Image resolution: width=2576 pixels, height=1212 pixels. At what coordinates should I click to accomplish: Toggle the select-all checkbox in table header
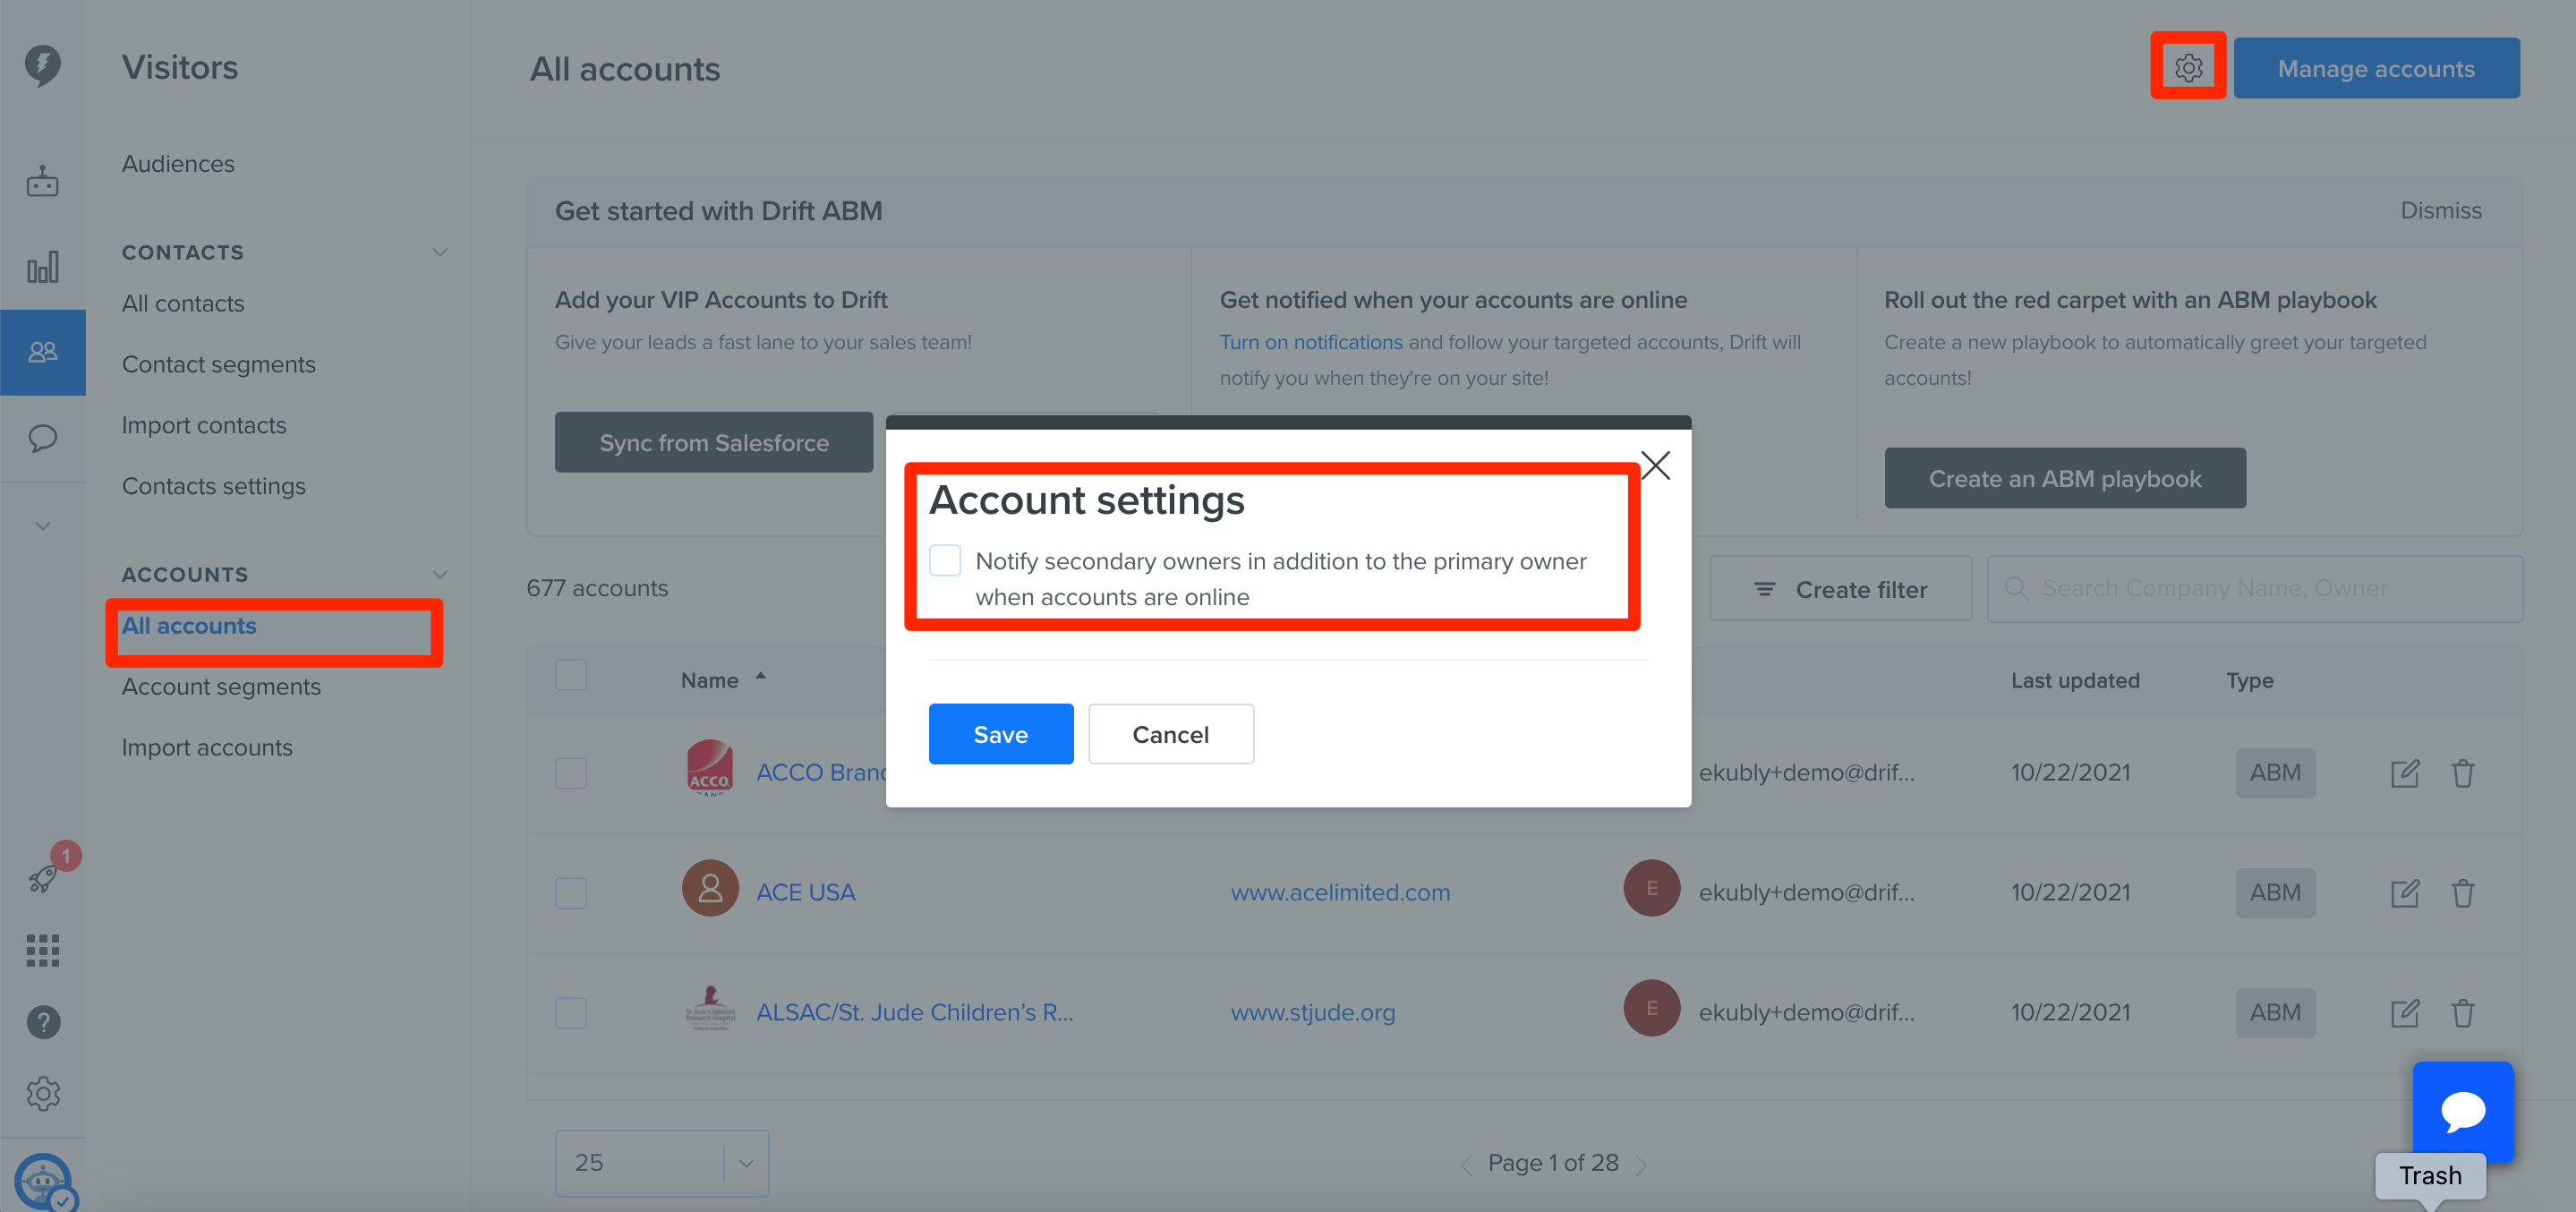click(571, 675)
